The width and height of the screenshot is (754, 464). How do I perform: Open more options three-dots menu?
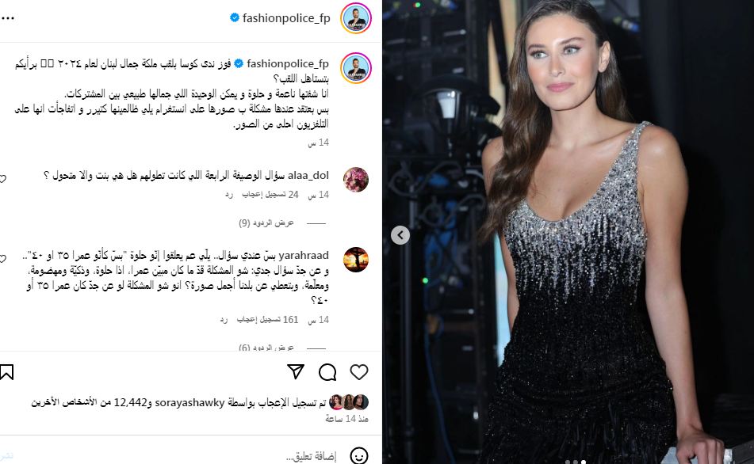[x=8, y=18]
